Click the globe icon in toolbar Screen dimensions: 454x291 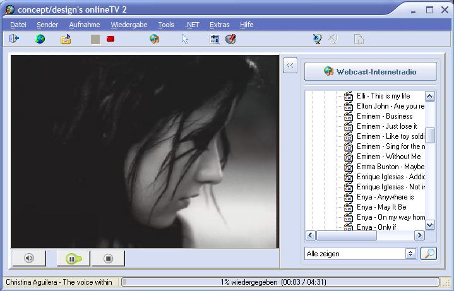(x=40, y=39)
